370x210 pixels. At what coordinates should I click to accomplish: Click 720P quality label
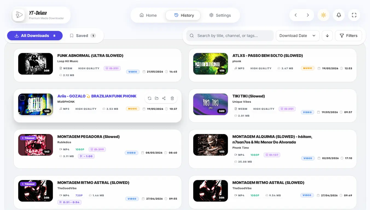coord(79,195)
